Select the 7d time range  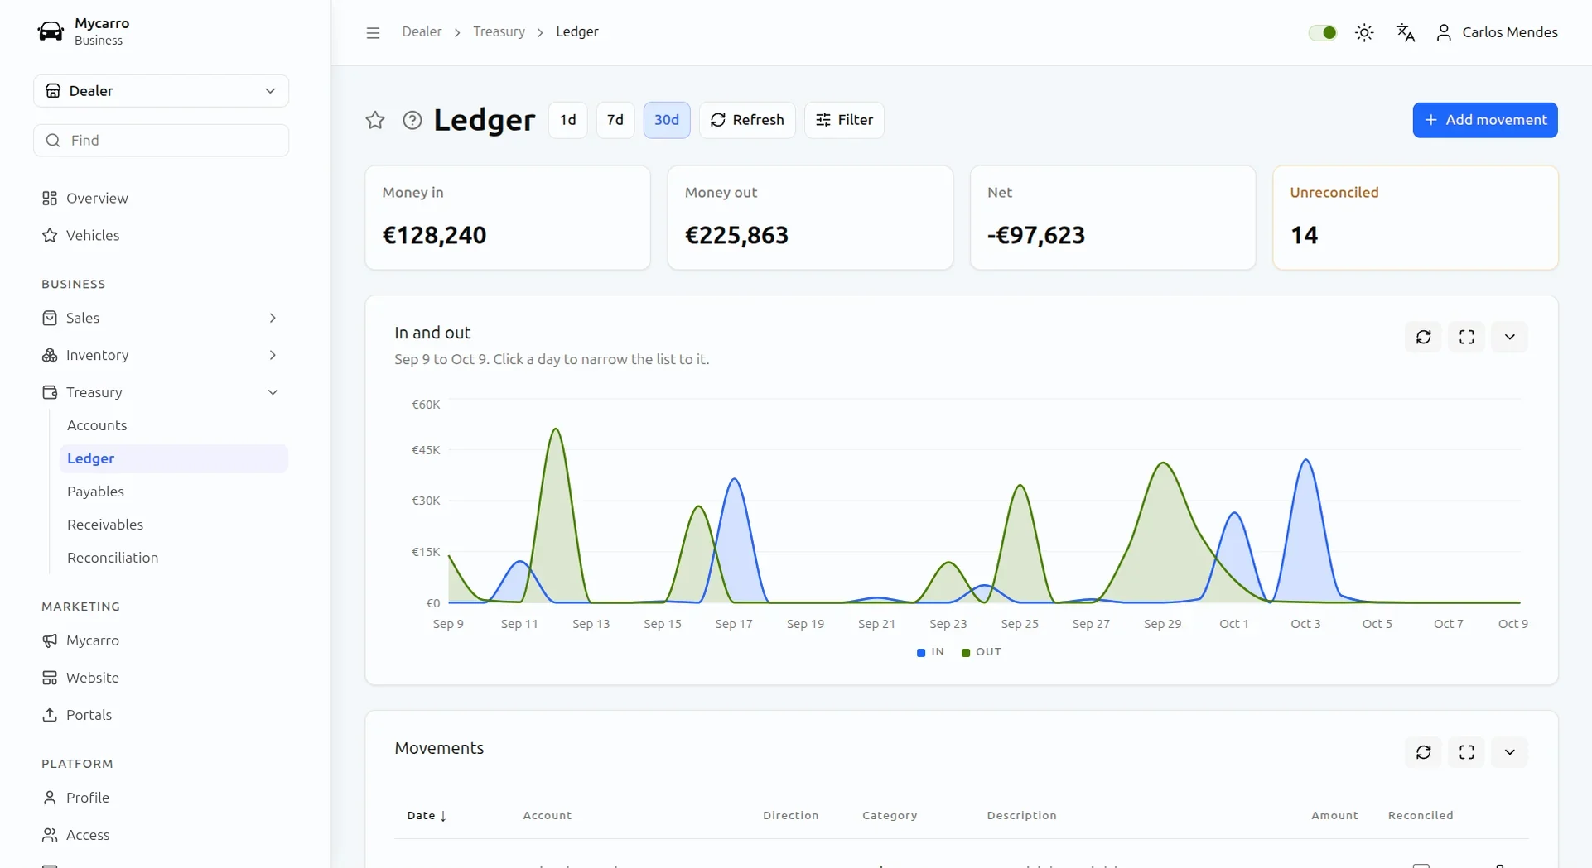[x=615, y=120]
